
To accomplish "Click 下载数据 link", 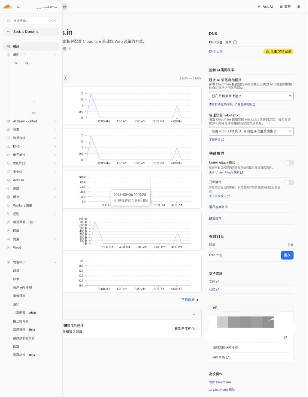I will pyautogui.click(x=190, y=300).
